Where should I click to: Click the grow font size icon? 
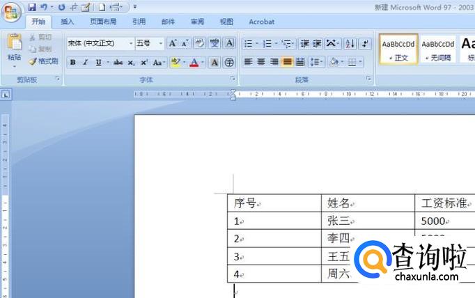coord(173,43)
